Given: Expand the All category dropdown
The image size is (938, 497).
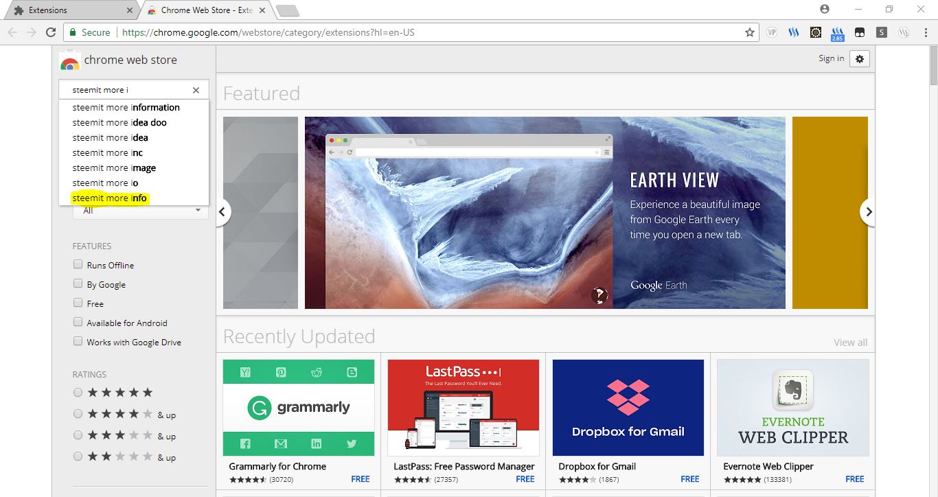Looking at the screenshot, I should [141, 211].
